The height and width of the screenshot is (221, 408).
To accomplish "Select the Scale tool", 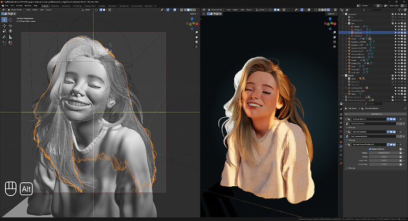I will coord(4,31).
